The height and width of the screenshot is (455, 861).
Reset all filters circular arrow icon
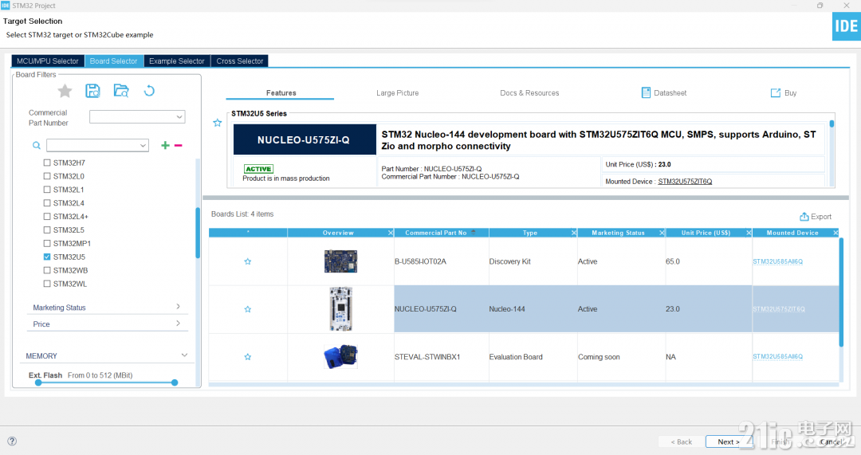point(149,91)
